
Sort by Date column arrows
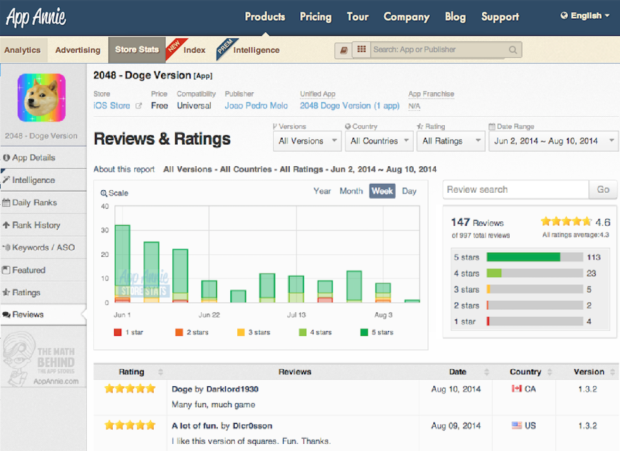(487, 372)
